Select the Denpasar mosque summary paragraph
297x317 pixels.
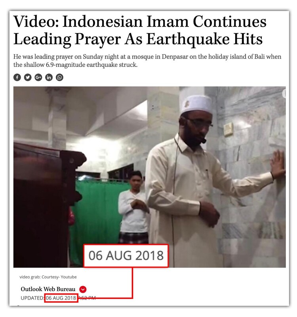147,60
